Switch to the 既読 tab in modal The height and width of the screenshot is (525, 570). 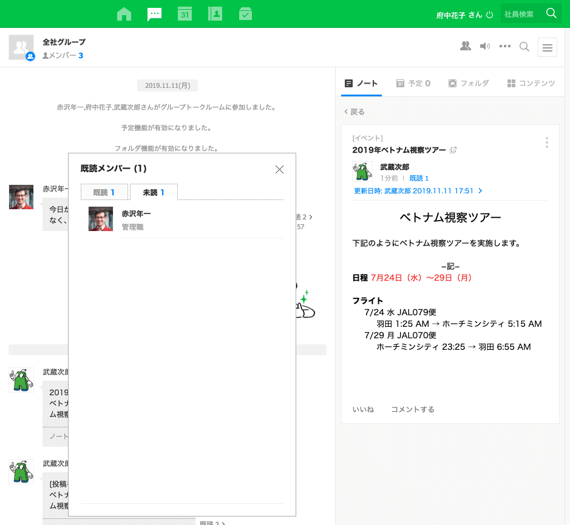click(104, 191)
